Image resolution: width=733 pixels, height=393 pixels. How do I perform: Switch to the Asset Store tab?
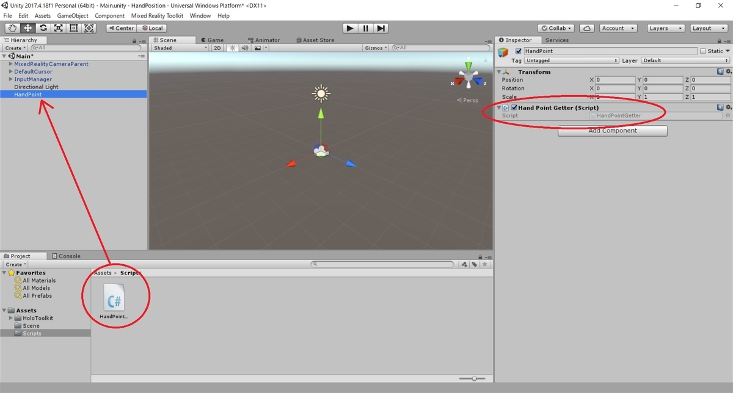[315, 40]
